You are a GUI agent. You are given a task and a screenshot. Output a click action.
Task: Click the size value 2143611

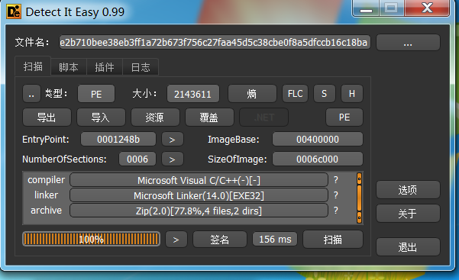point(193,94)
